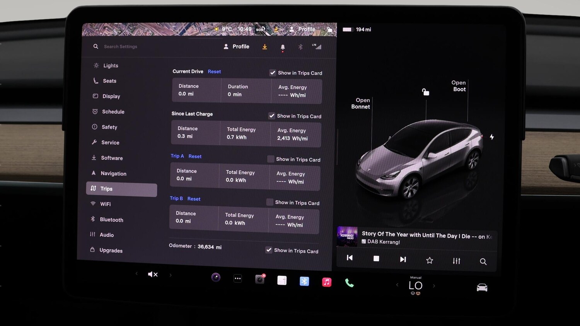Open Bluetooth status icon in top bar
Image resolution: width=580 pixels, height=326 pixels.
300,46
